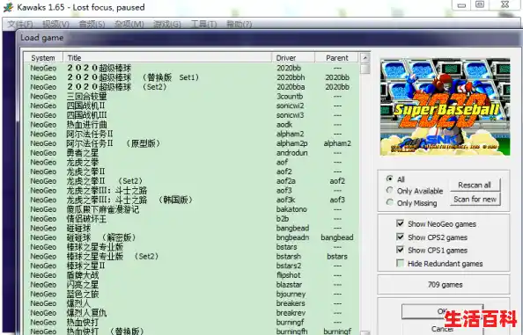This screenshot has width=523, height=335.
Task: Select the Only Missing radio button
Action: pyautogui.click(x=389, y=202)
